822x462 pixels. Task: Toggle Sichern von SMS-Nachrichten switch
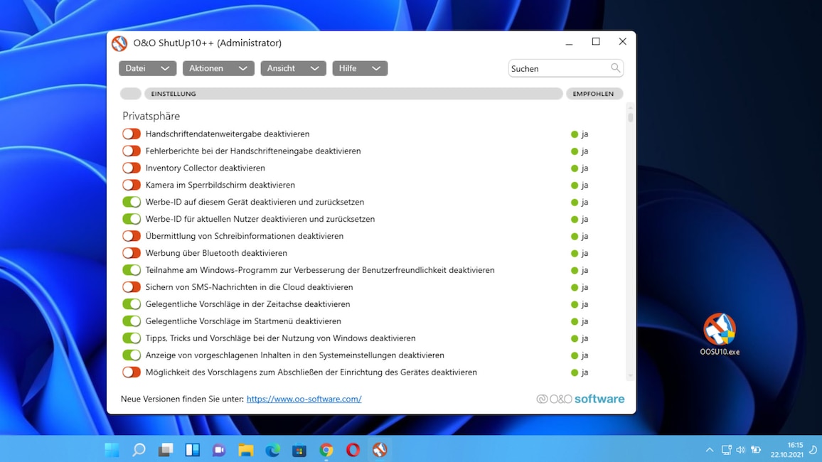132,287
